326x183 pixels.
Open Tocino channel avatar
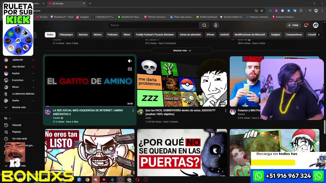point(48,112)
